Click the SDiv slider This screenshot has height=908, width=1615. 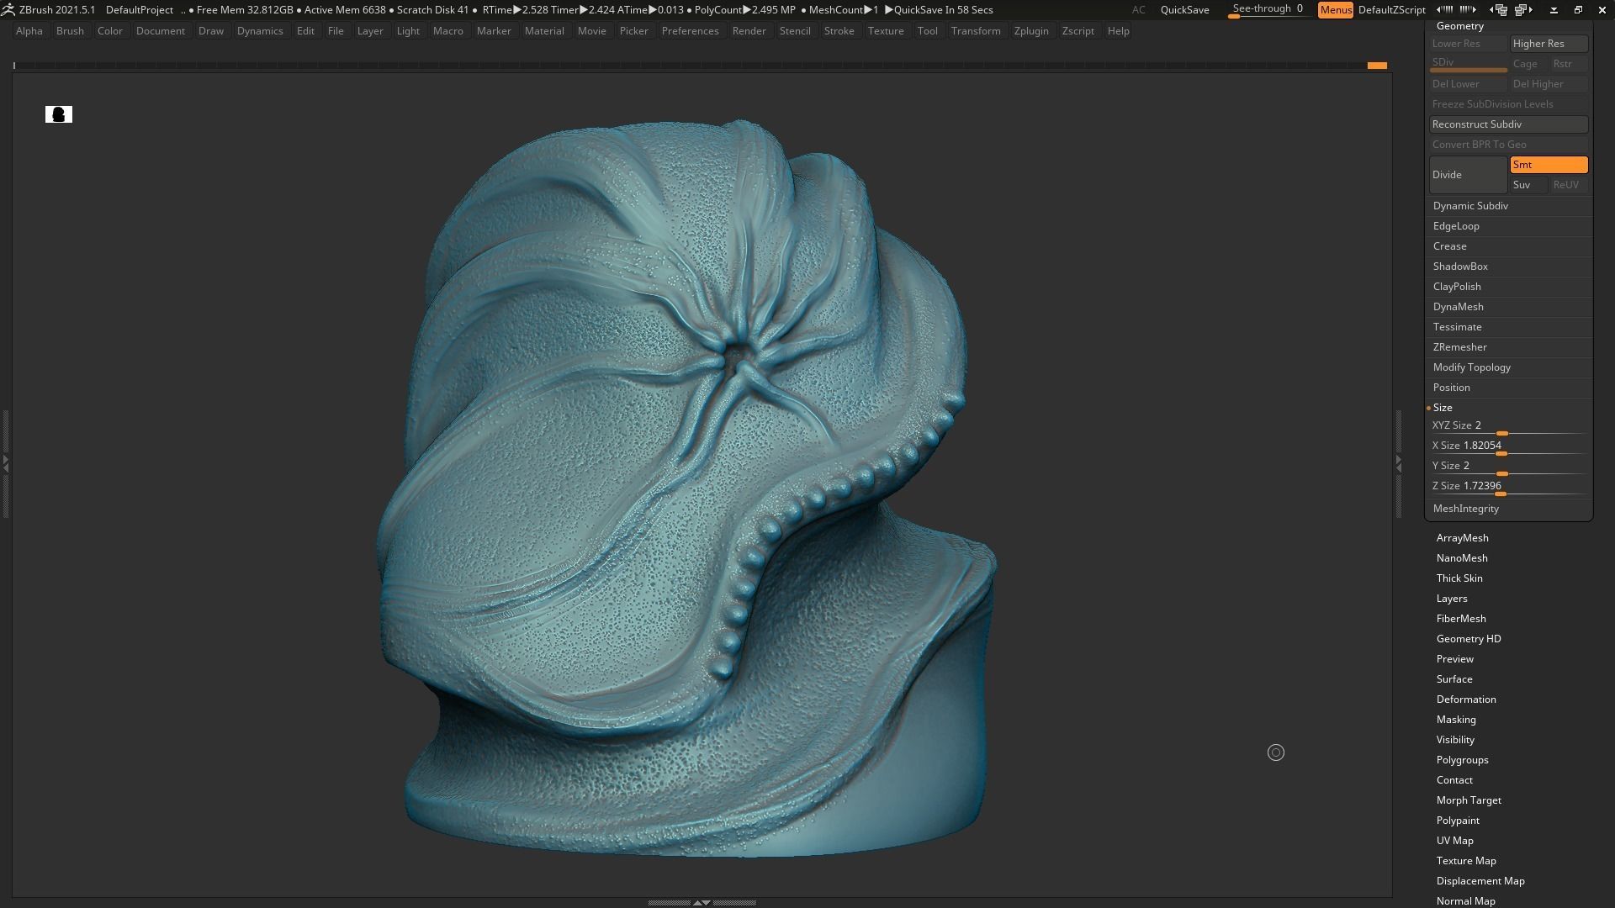(1468, 64)
